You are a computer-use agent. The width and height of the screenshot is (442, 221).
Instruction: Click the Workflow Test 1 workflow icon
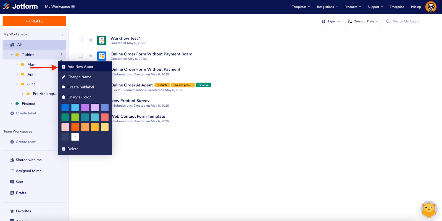(x=102, y=40)
